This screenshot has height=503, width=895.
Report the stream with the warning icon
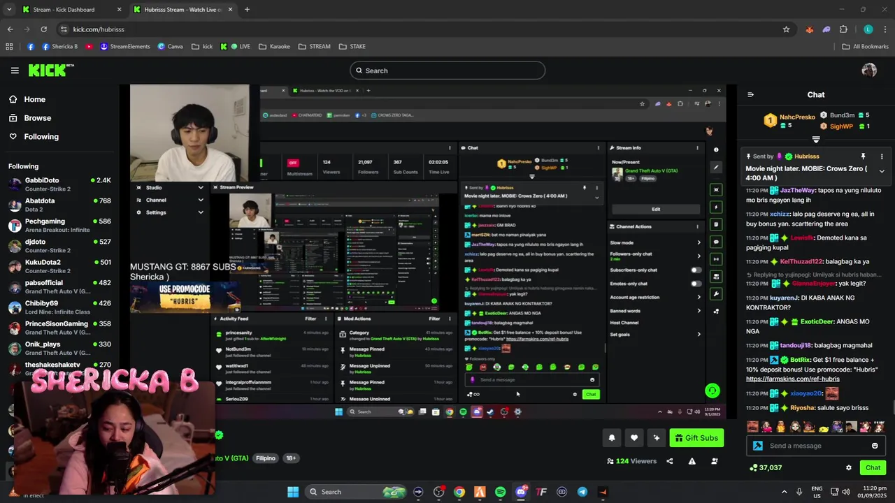point(692,461)
